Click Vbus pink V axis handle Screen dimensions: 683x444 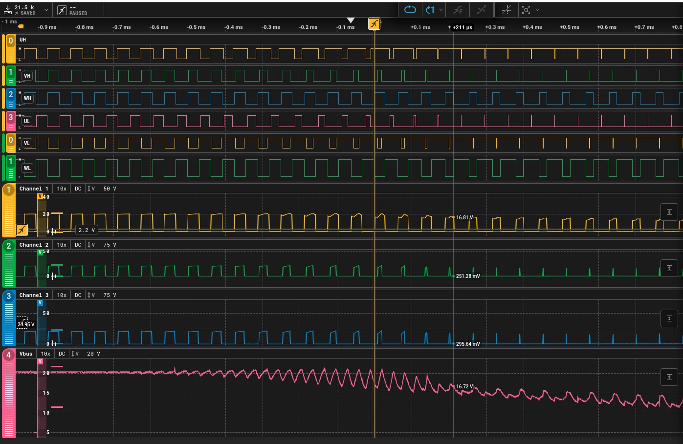40,361
